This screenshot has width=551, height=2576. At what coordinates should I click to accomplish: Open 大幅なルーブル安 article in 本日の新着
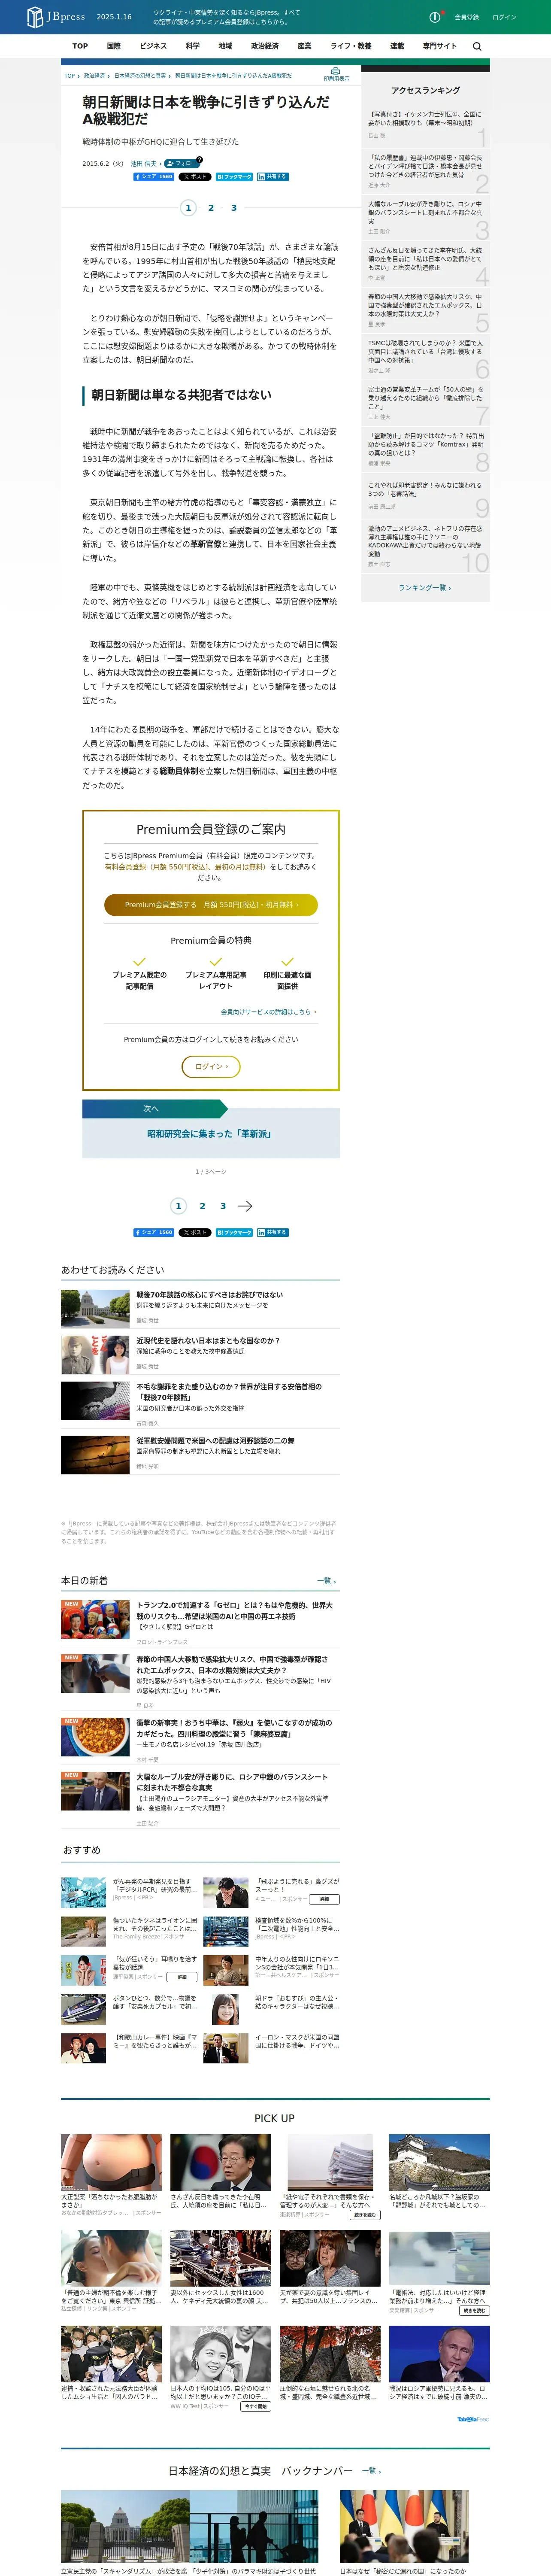tap(232, 1783)
